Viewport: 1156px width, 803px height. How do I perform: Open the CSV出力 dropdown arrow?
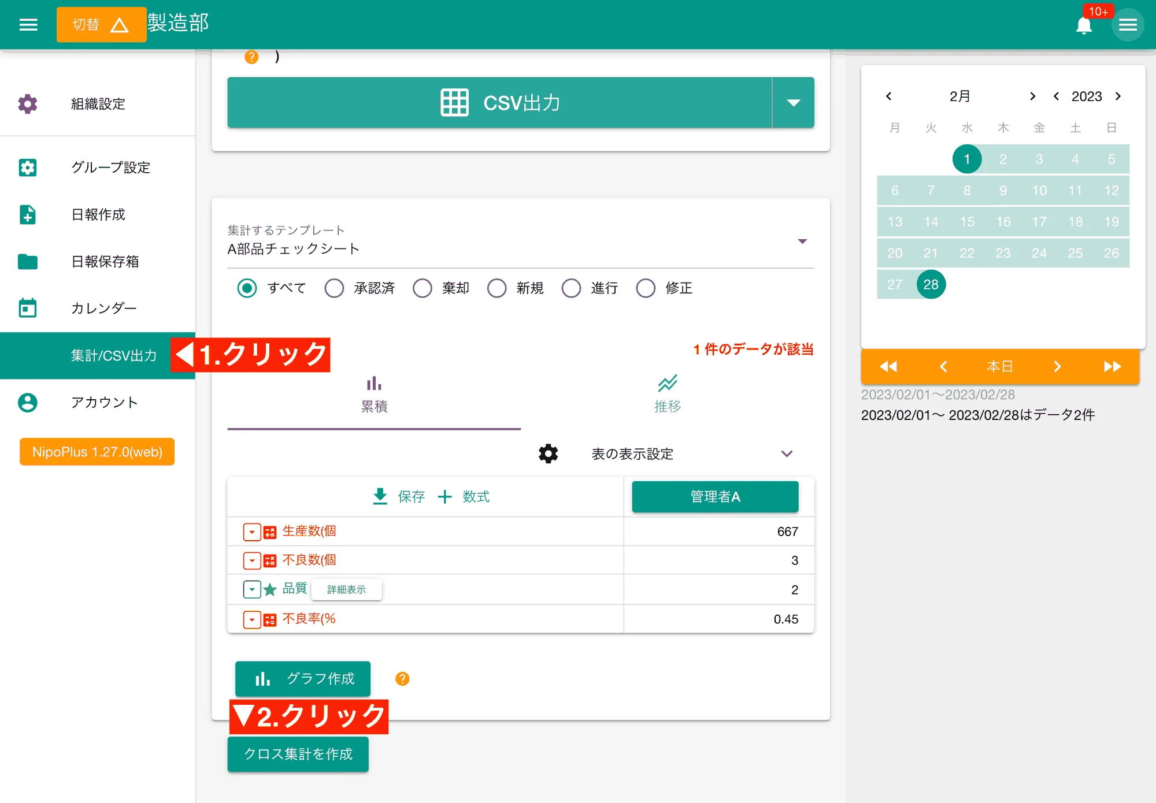793,102
